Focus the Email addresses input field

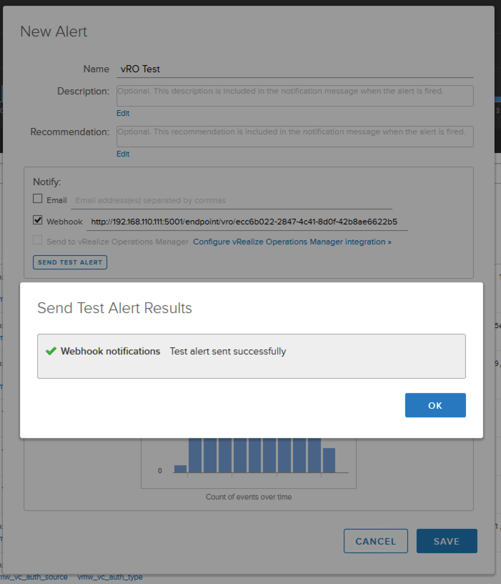tap(232, 201)
